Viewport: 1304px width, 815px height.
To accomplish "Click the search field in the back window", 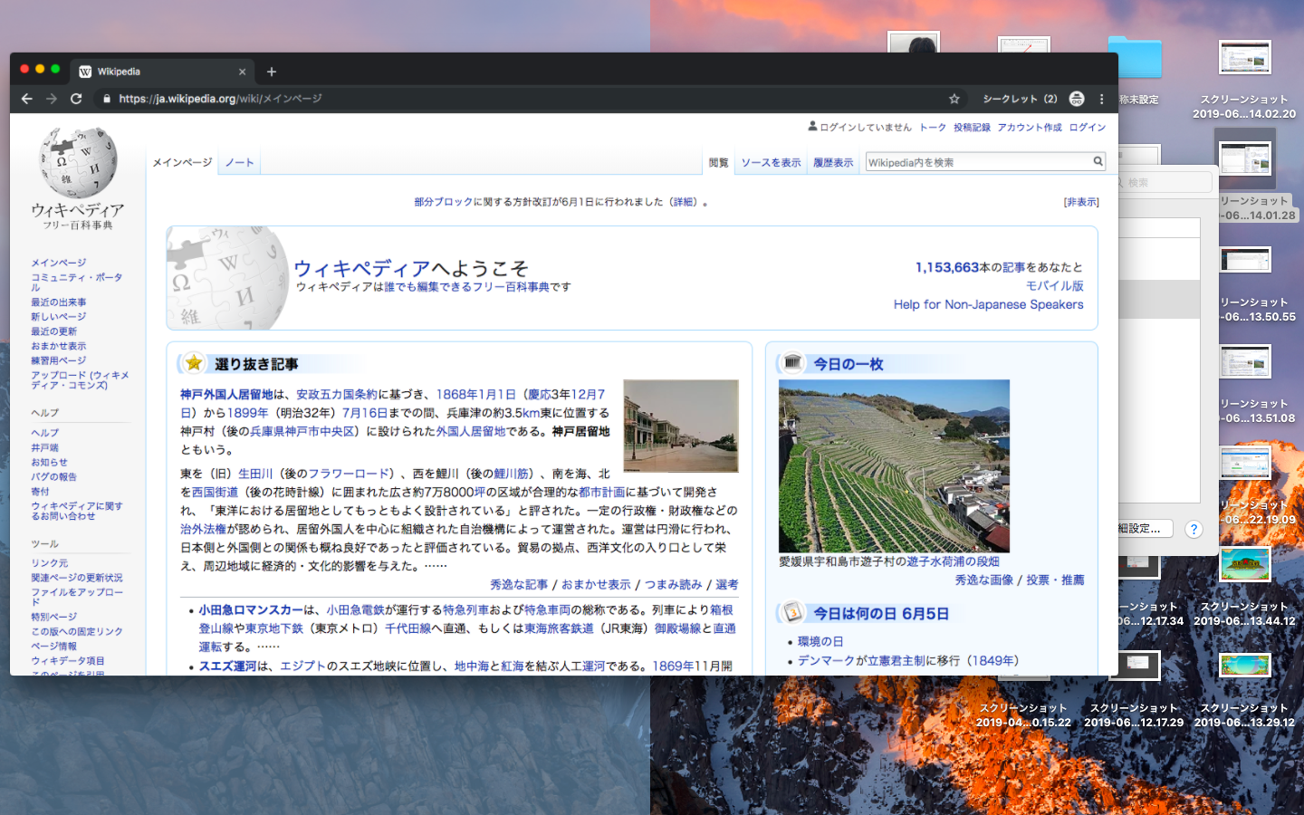I will pyautogui.click(x=1166, y=182).
